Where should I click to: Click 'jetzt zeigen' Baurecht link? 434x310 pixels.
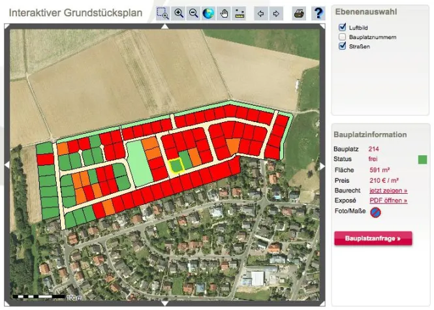388,191
